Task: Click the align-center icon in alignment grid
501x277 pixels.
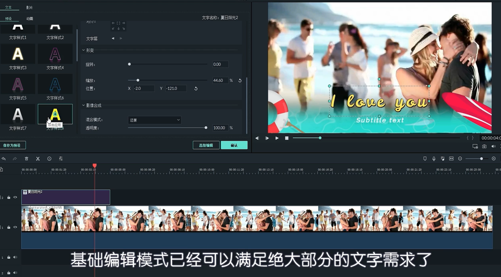Action: (x=118, y=23)
